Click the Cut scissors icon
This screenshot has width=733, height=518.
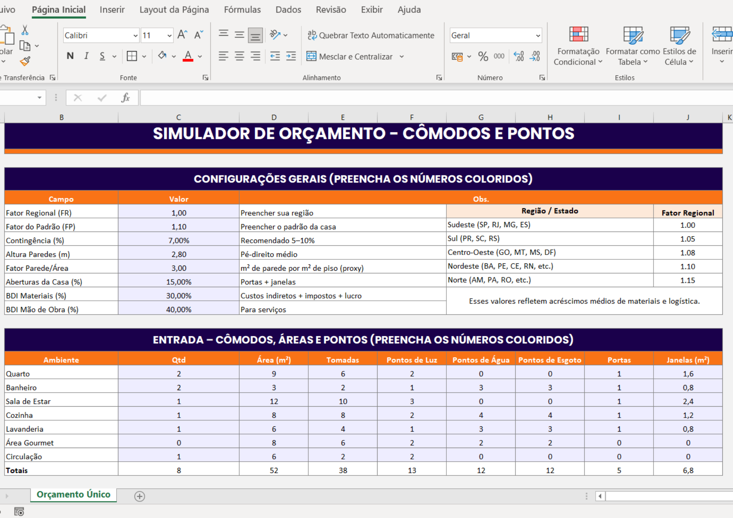tap(25, 30)
